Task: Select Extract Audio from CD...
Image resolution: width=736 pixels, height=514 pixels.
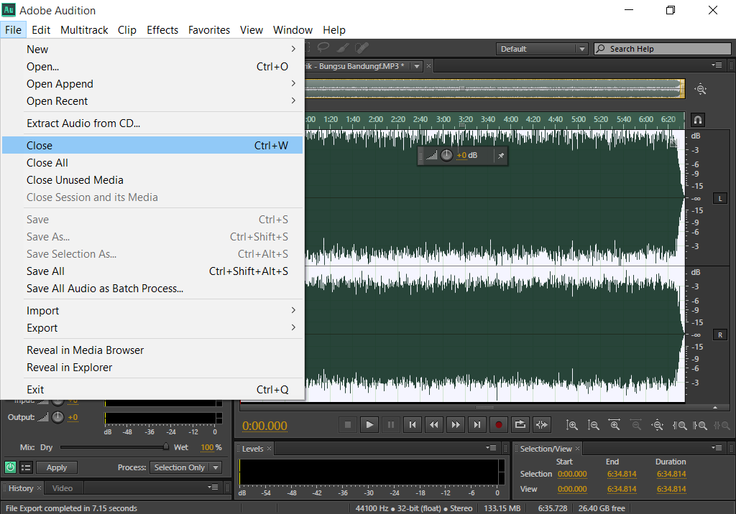Action: pyautogui.click(x=152, y=123)
